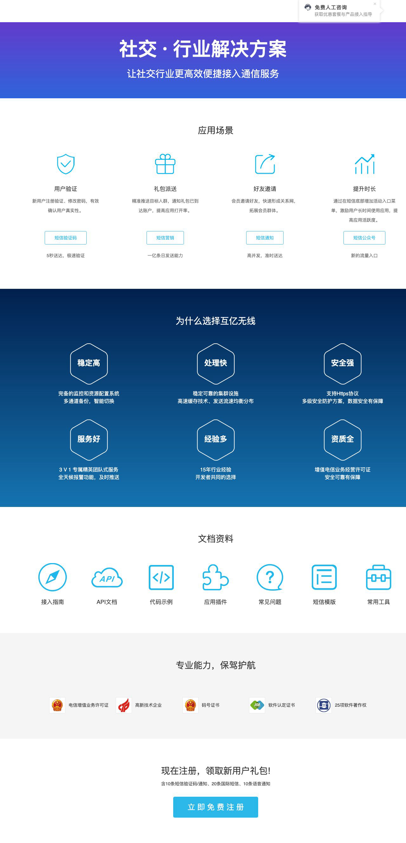The image size is (406, 843).
Task: Click the 好友邀请 heading
Action: pyautogui.click(x=265, y=189)
